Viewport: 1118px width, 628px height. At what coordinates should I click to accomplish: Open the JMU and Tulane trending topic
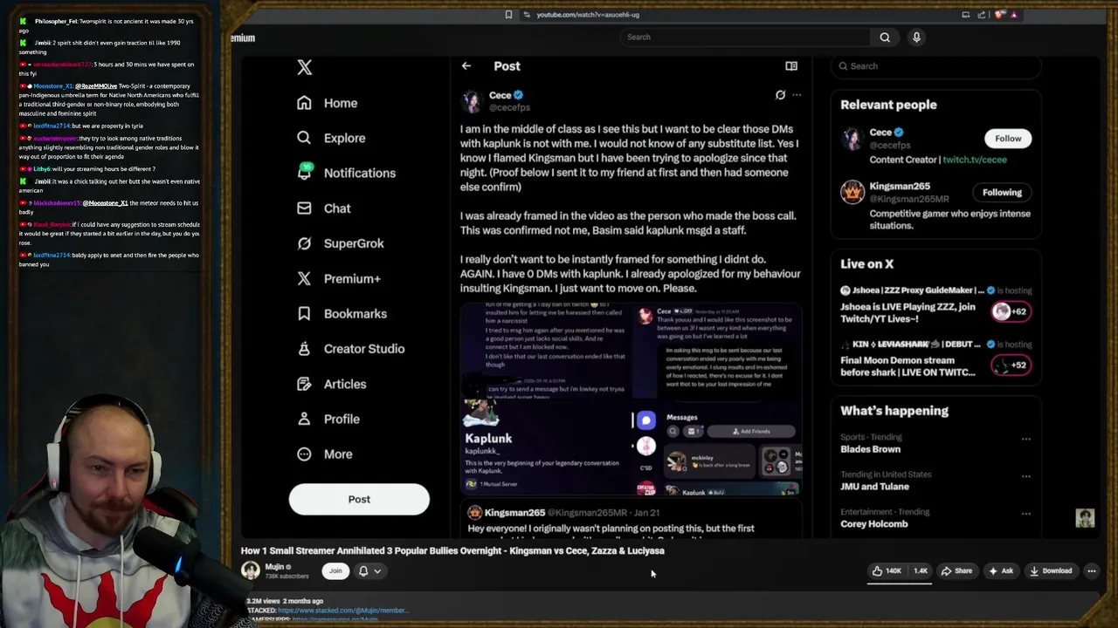(874, 487)
